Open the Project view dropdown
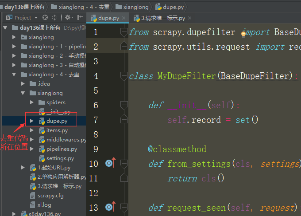Image resolution: width=301 pixels, height=216 pixels. tap(35, 18)
